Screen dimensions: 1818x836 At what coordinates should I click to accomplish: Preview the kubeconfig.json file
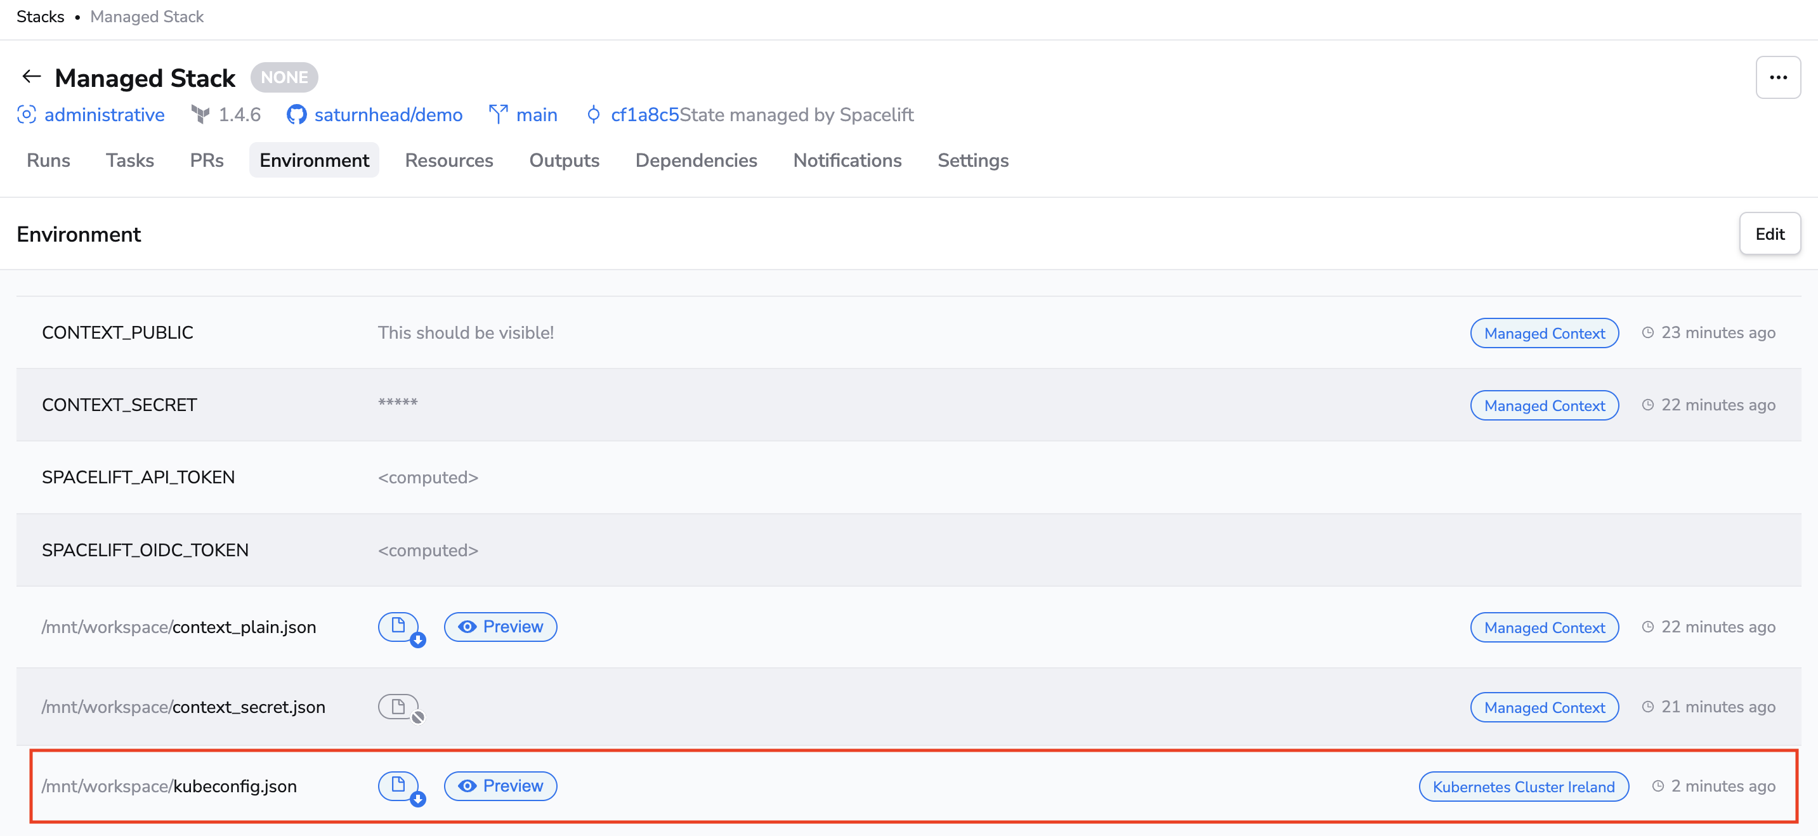500,786
